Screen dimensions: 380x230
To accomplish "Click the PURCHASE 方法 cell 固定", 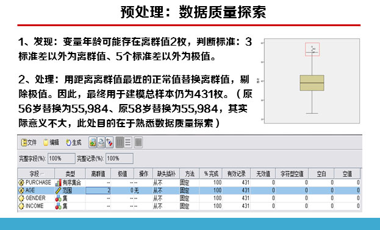I will 184,183.
